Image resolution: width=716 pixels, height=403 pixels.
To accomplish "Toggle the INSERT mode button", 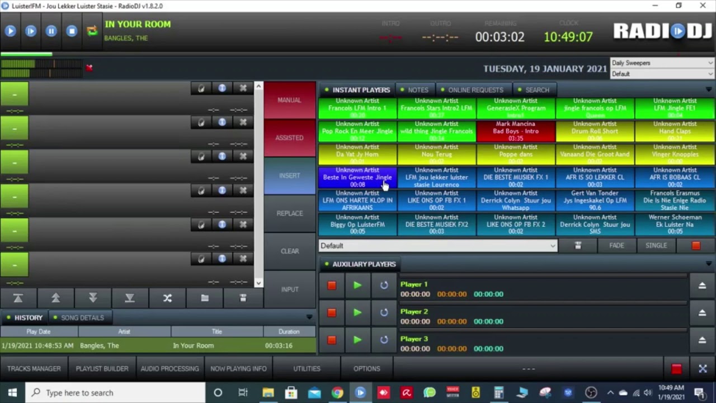I will pos(290,176).
